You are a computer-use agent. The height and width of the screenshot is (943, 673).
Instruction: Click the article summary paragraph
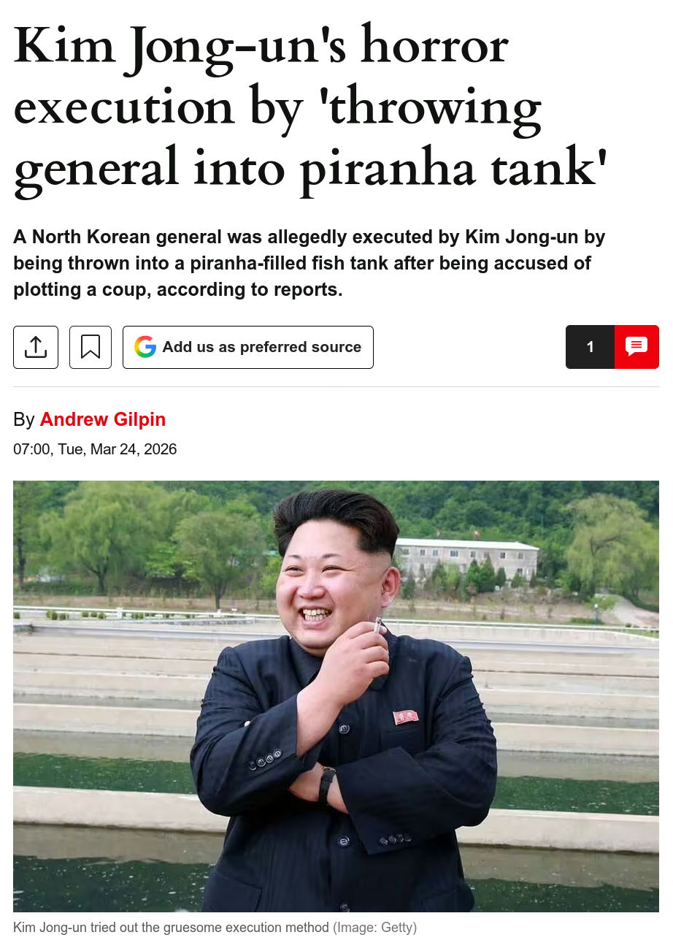pos(309,263)
